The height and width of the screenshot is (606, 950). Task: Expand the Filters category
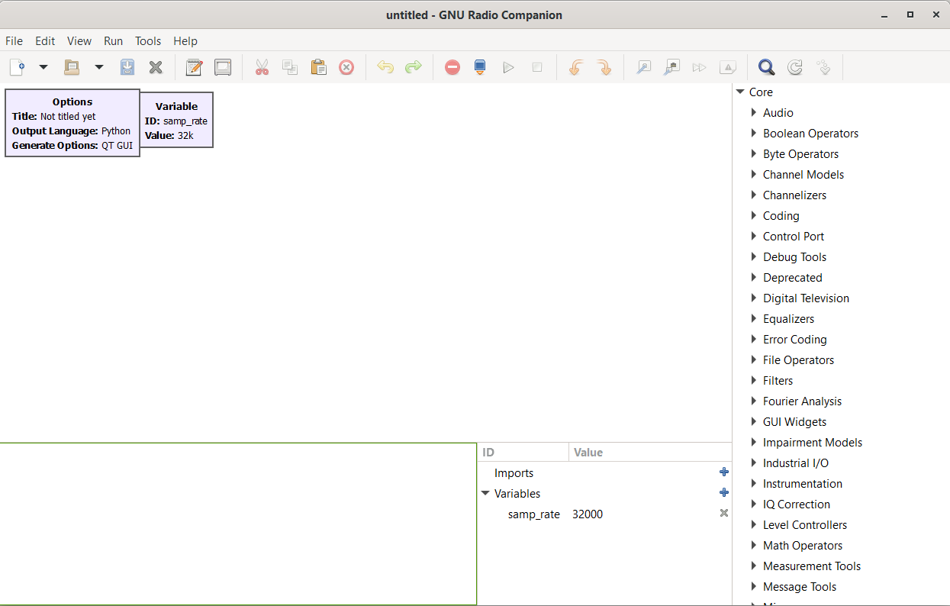click(x=754, y=380)
